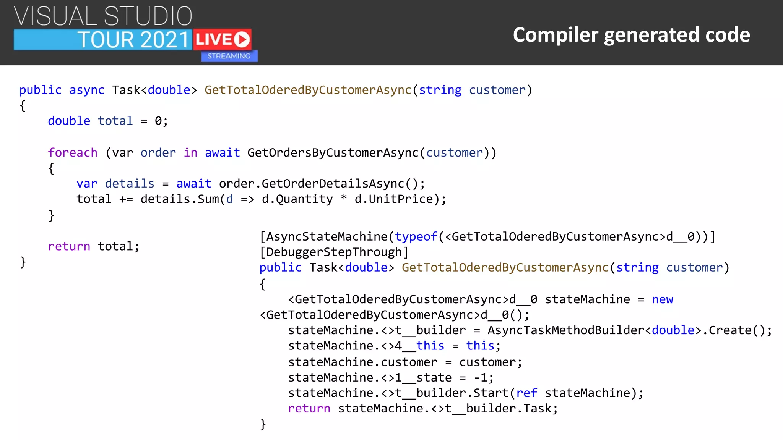Image resolution: width=783 pixels, height=440 pixels.
Task: Click the STREAMING badge under the logo
Action: click(x=229, y=56)
